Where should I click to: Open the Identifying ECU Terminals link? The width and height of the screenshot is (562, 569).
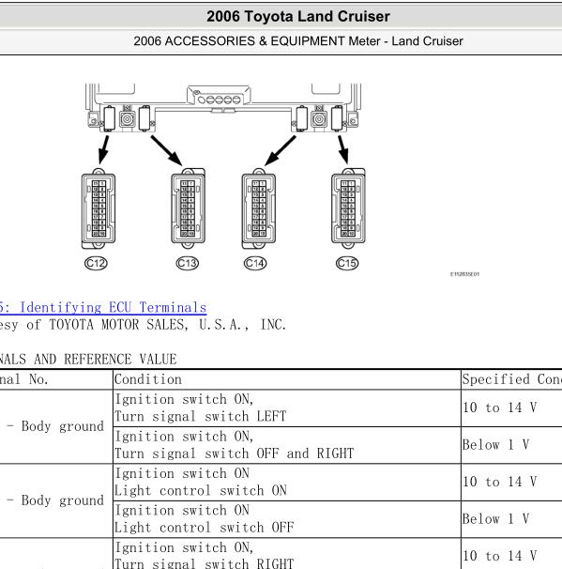(103, 307)
